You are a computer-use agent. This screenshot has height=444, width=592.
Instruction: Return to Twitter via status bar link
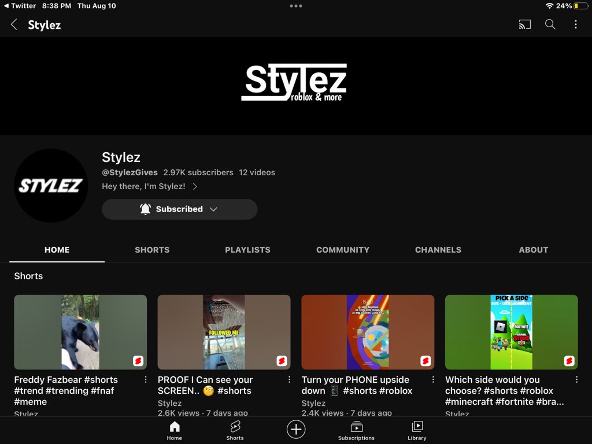[20, 6]
